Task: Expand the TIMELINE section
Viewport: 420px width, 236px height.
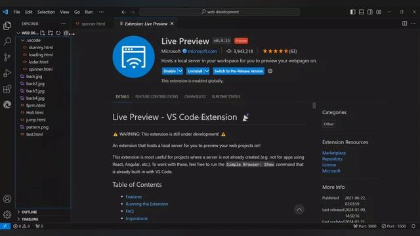Action: click(x=18, y=219)
